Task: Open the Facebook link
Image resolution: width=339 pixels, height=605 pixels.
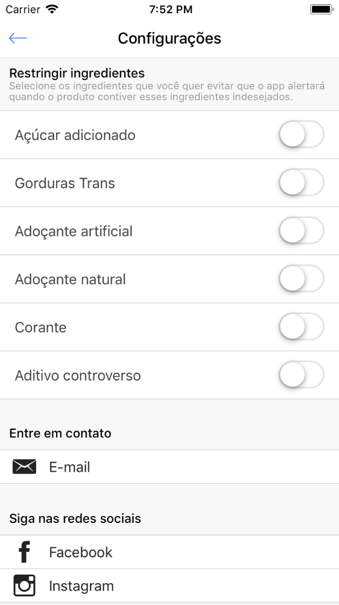Action: (x=169, y=552)
